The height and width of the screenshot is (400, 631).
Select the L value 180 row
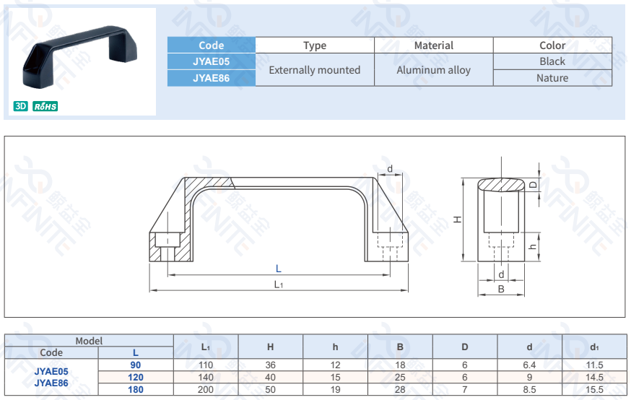[136, 390]
